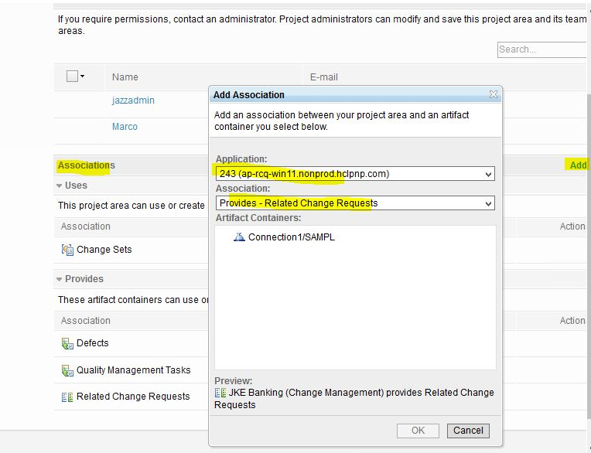Screen dimensions: 591x453
Task: Open the Marco member link
Action: point(125,127)
